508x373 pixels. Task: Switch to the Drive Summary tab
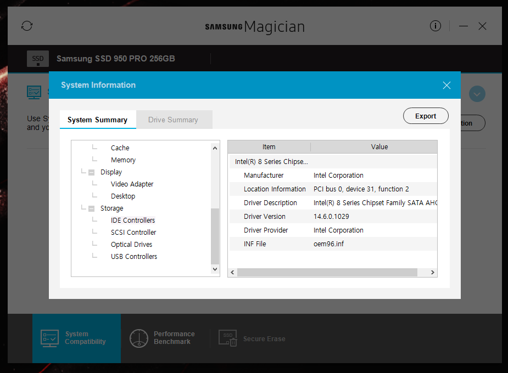click(x=173, y=120)
